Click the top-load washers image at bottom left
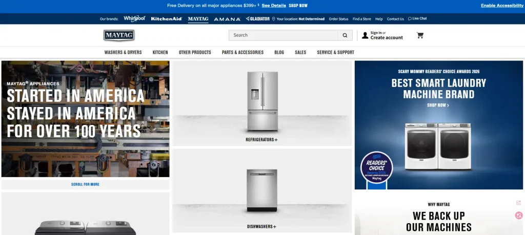This screenshot has width=525, height=235. [86, 227]
